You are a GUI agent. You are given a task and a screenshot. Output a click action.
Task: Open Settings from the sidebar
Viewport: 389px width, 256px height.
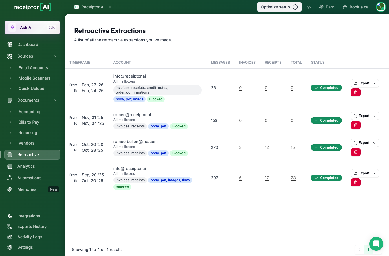click(x=25, y=247)
